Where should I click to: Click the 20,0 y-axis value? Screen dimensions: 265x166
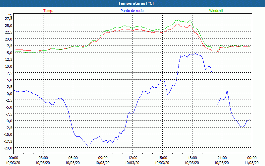pos(9,39)
